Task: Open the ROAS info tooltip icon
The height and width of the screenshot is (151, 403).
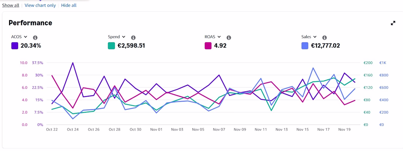Action: (229, 38)
